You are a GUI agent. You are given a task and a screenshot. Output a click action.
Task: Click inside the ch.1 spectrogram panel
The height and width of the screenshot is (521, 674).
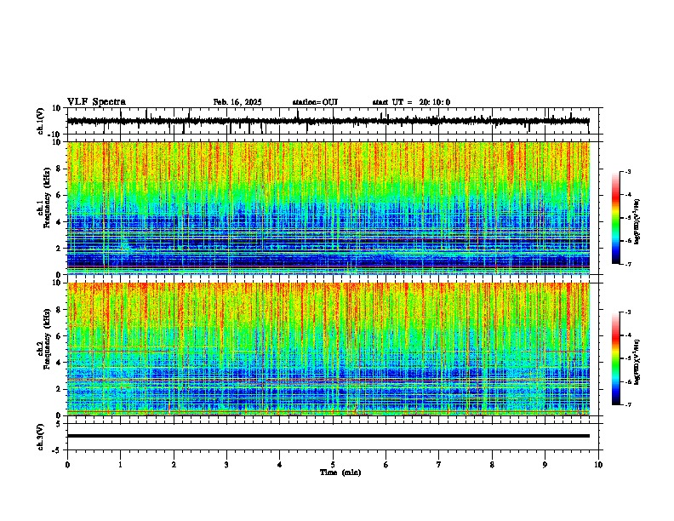pos(328,208)
